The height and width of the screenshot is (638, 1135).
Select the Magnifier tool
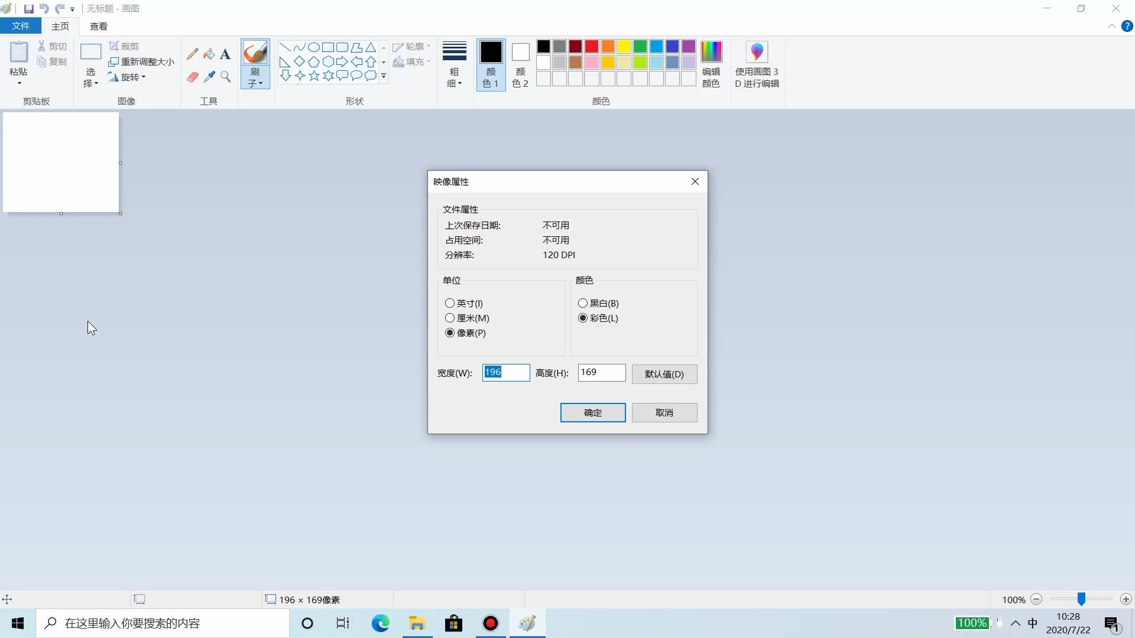tap(225, 77)
